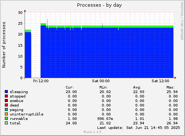Click the blue sleeping area of graph

point(107,53)
